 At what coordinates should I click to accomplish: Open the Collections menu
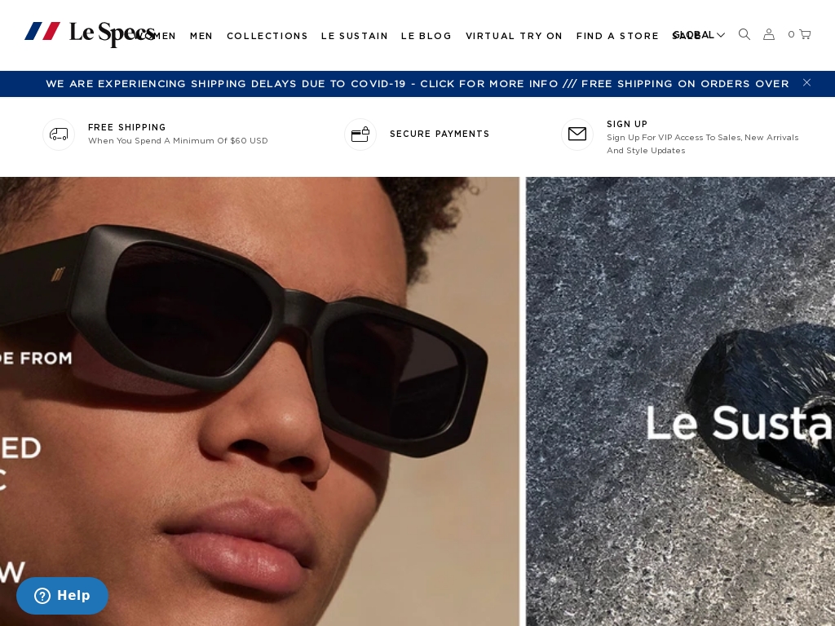click(267, 36)
